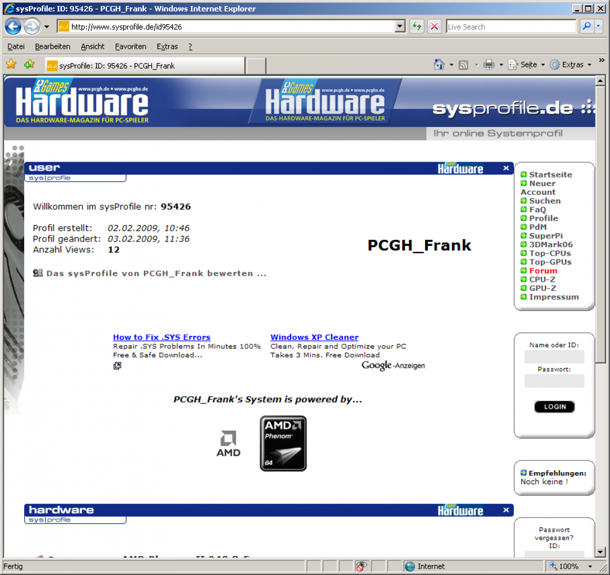Open the recent pages dropdown arrow

point(47,27)
